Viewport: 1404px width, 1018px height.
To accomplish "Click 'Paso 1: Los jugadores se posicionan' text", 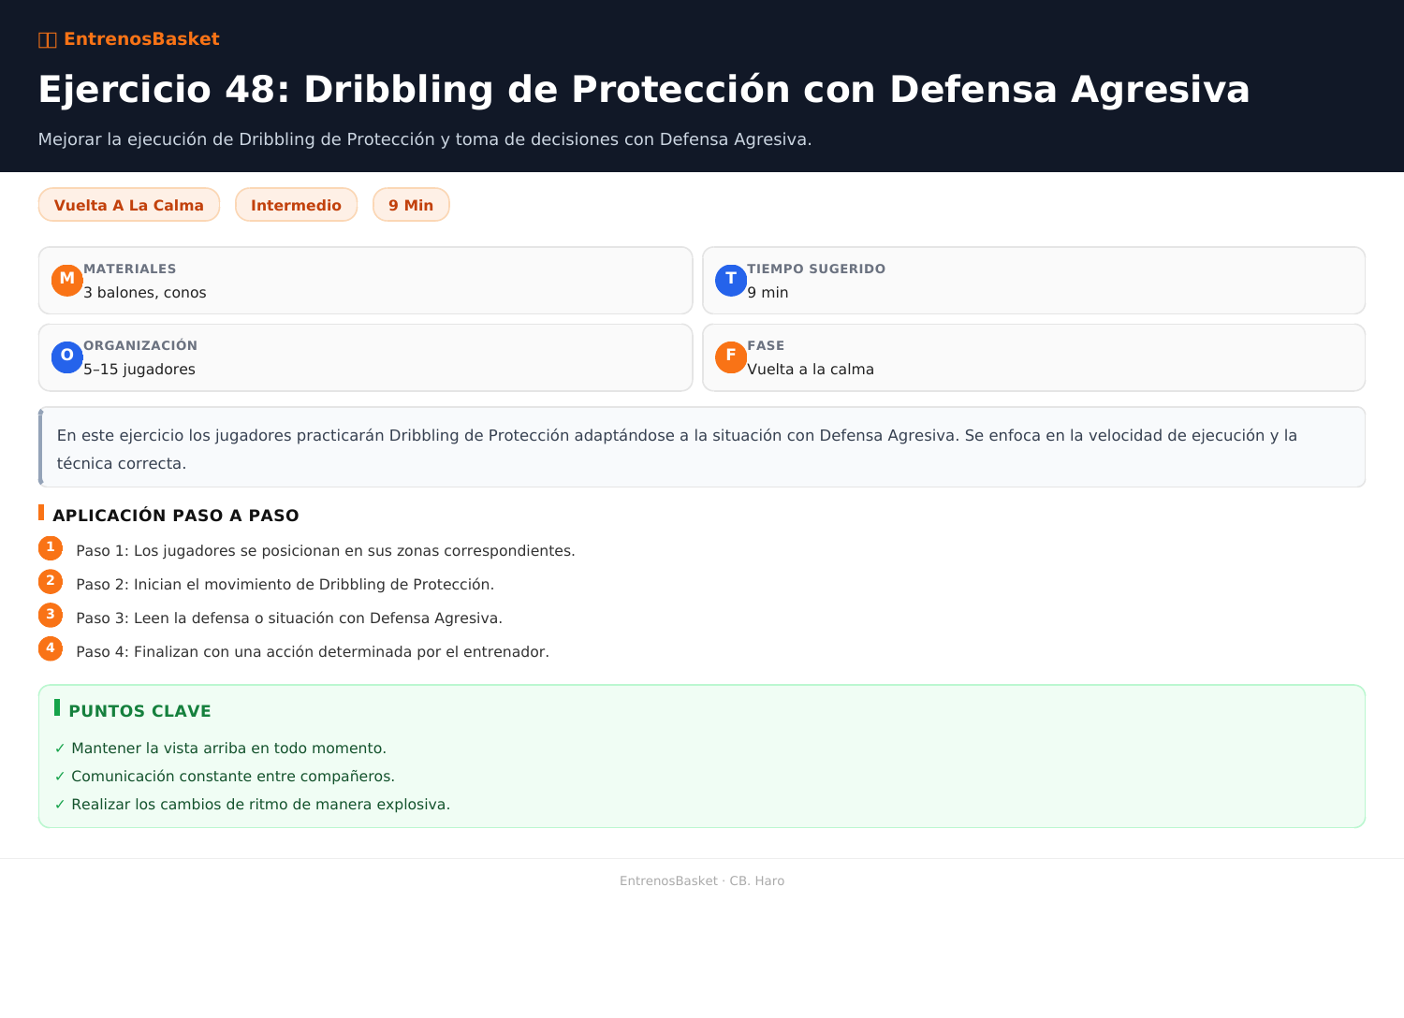I will (x=326, y=551).
